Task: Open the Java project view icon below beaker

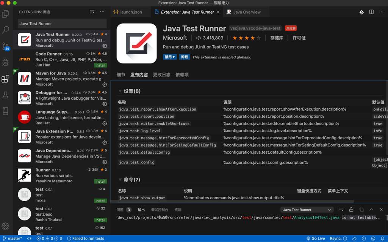Action: 5,111
